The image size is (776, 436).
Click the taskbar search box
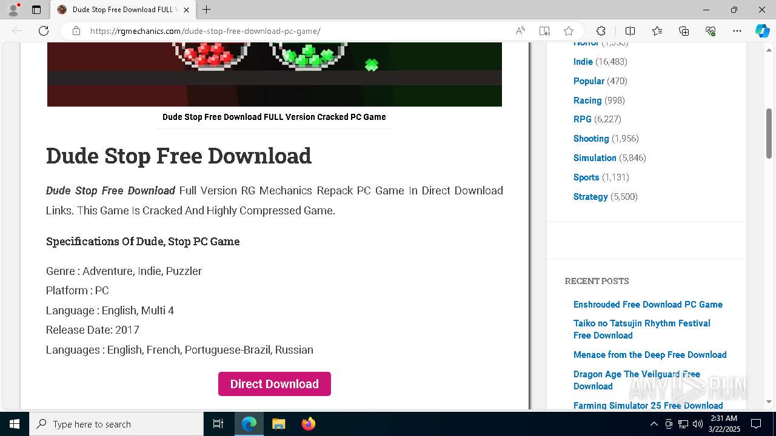click(x=116, y=424)
